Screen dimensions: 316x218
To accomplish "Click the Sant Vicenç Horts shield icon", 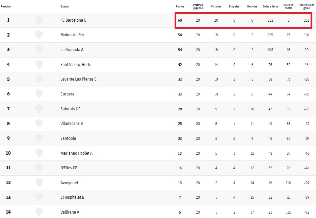I will [x=39, y=65].
